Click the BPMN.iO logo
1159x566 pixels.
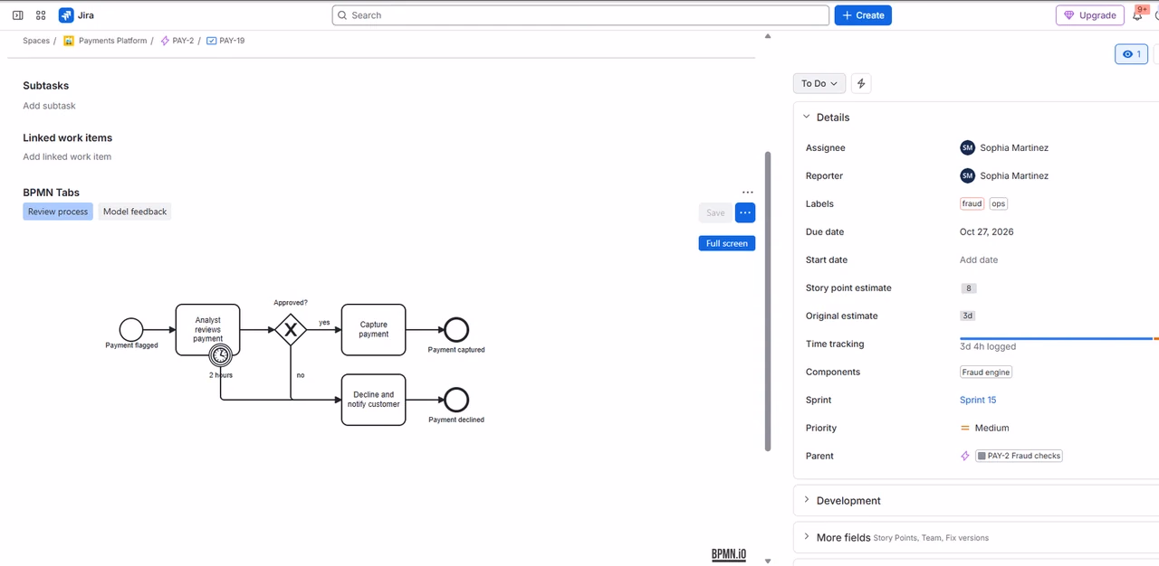729,554
